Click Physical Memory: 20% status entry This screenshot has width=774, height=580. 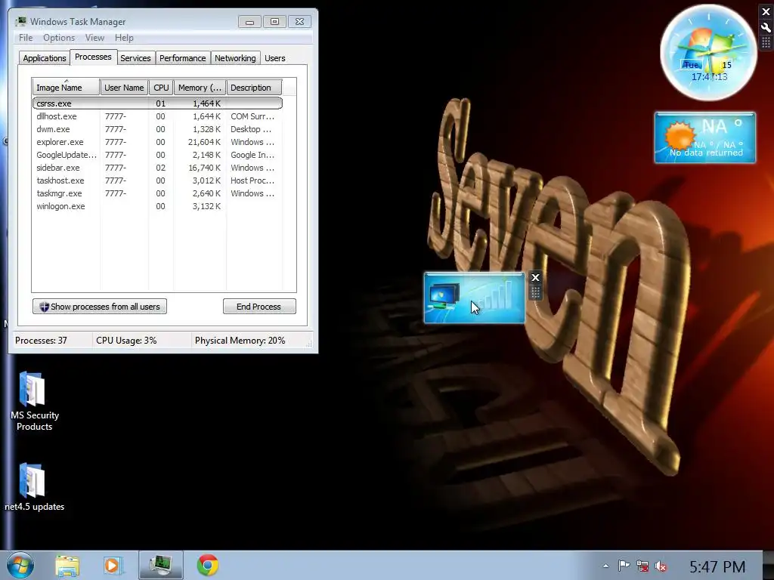click(x=240, y=341)
